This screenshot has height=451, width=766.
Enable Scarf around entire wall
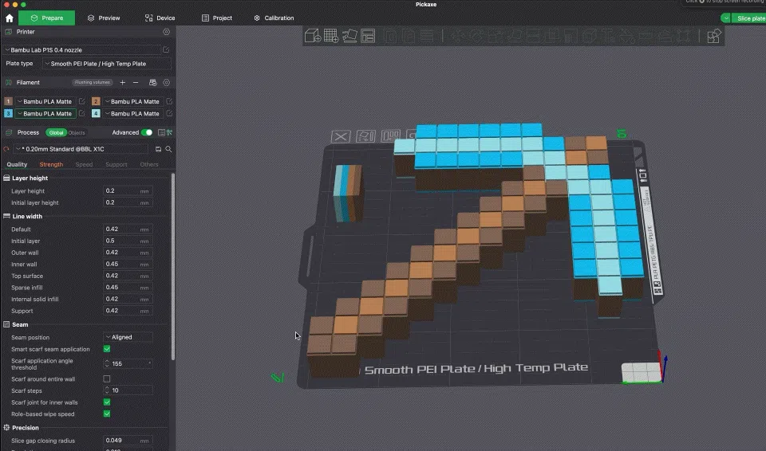[107, 378]
